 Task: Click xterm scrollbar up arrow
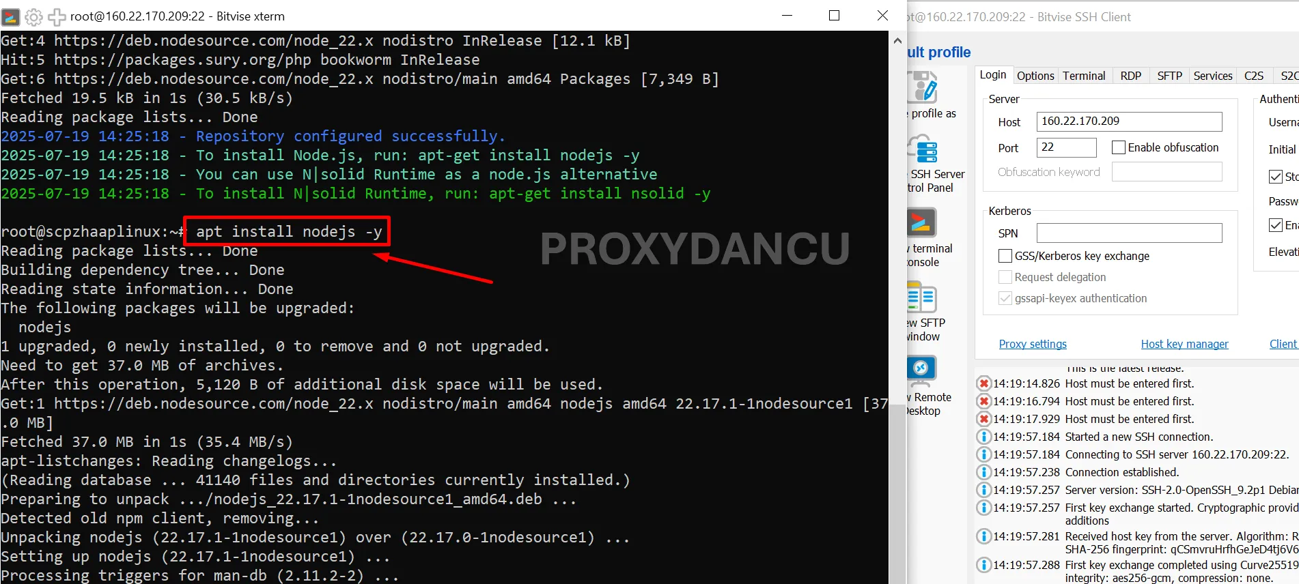pyautogui.click(x=897, y=40)
